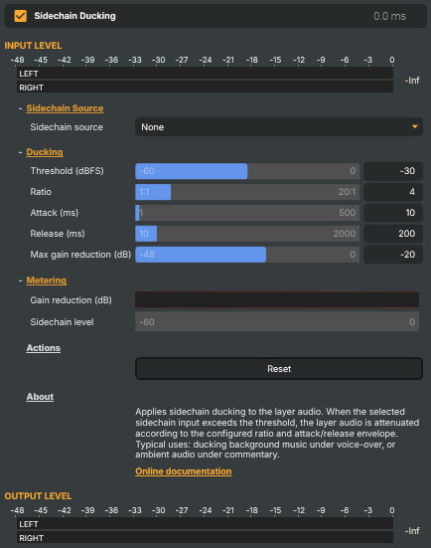
Task: Select the Max gain reduction value field
Action: (393, 255)
